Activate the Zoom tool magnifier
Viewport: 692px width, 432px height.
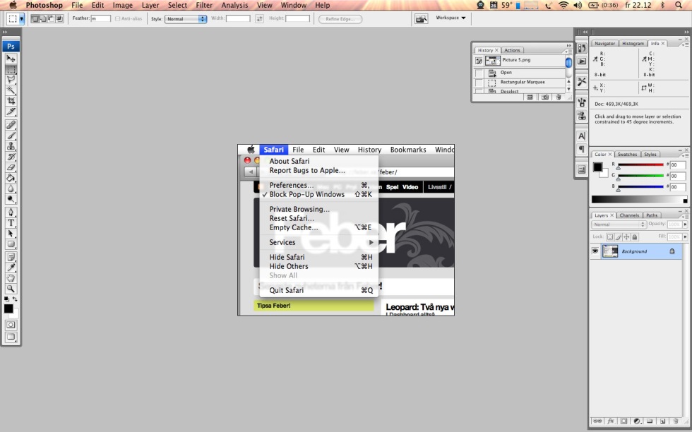tap(11, 289)
